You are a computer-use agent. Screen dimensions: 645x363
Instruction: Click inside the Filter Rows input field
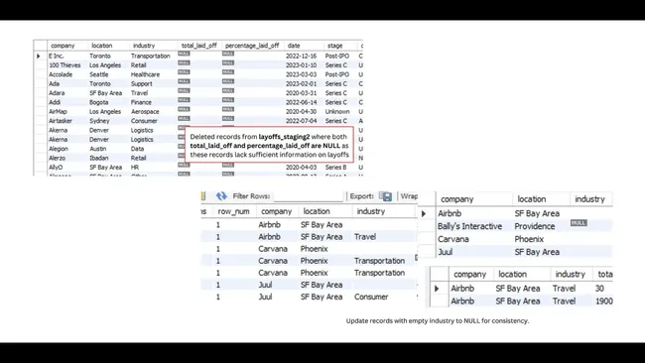point(308,196)
